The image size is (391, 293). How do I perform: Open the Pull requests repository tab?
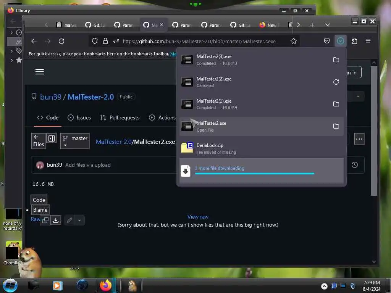click(120, 118)
